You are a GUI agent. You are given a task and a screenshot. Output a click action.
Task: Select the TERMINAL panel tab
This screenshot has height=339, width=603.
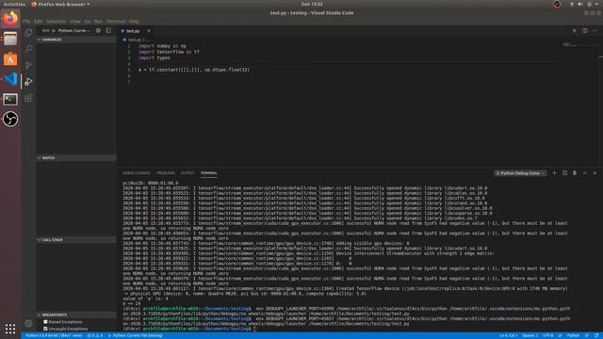(x=208, y=173)
